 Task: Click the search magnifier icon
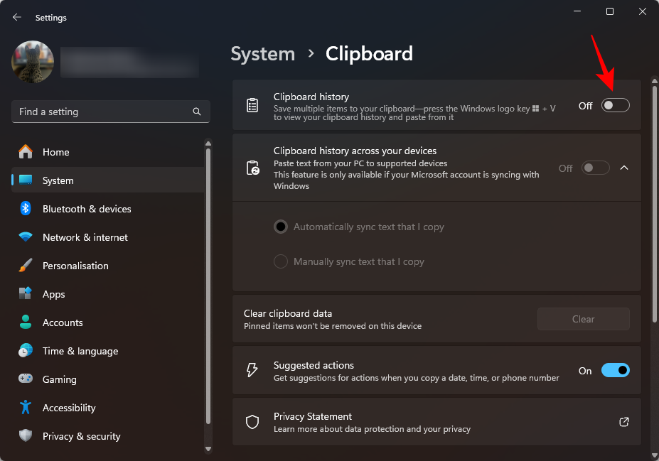(197, 112)
